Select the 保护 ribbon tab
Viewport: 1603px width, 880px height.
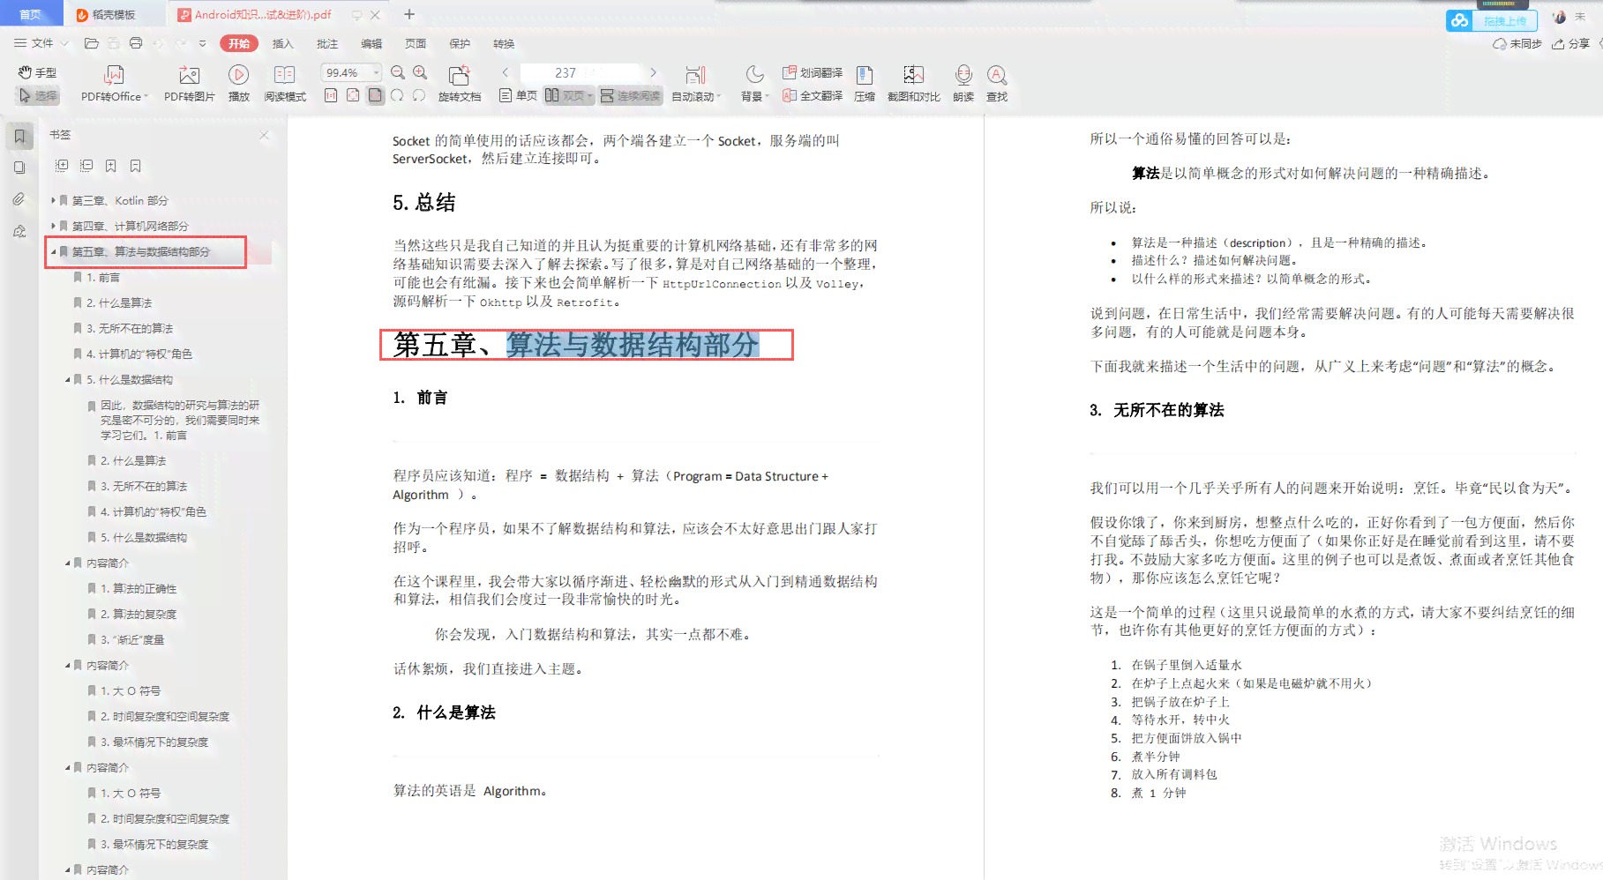(x=459, y=43)
